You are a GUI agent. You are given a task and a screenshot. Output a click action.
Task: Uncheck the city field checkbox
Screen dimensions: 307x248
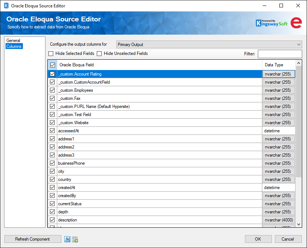pos(52,171)
